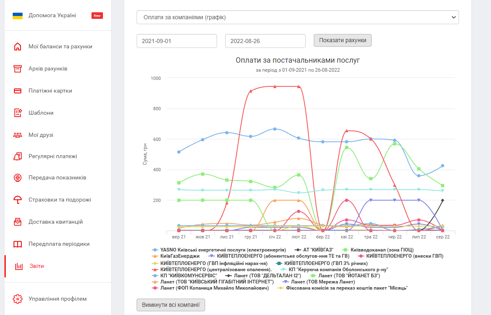This screenshot has width=491, height=315.
Task: Toggle Фіксована комісія пакет "Місяць" series
Action: pos(343,288)
